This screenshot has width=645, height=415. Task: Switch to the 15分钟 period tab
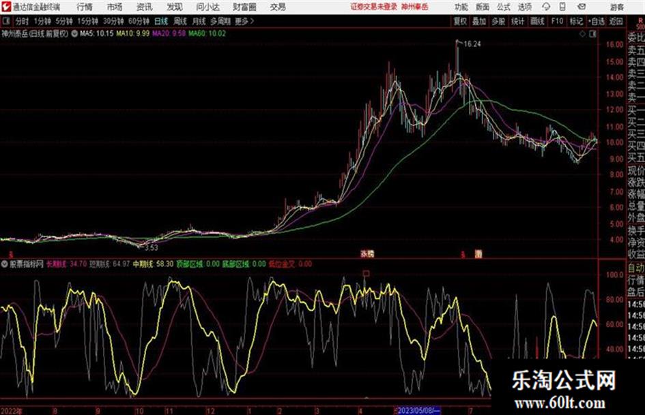pos(88,21)
